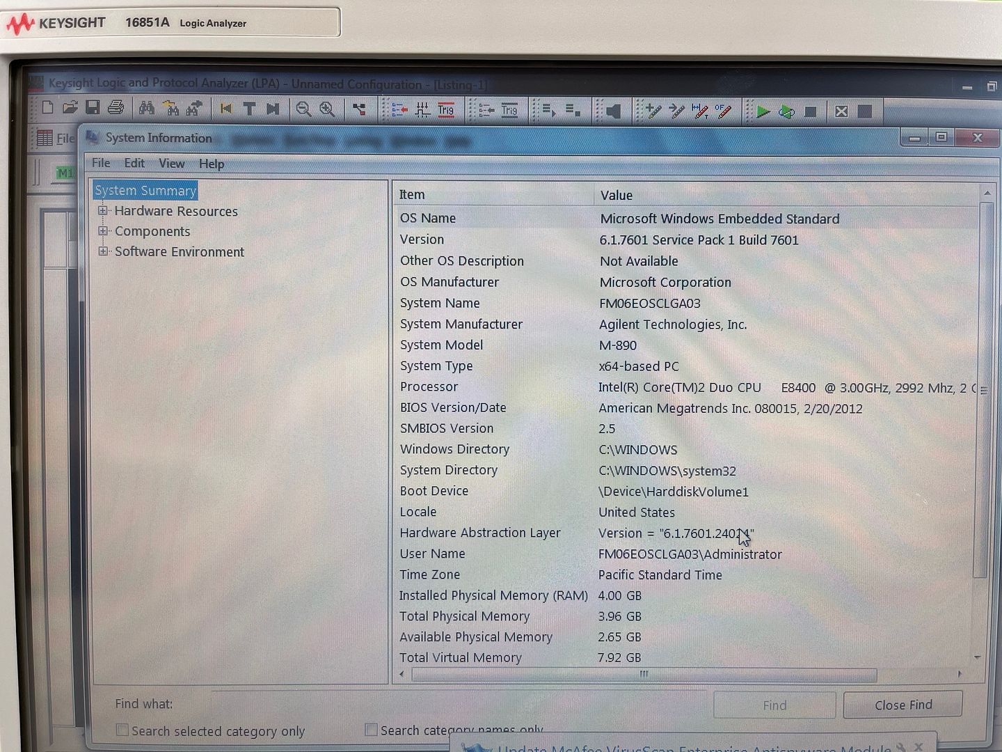Select the BIOS Version/Date row
Screen dimensions: 1002x752
(685, 408)
